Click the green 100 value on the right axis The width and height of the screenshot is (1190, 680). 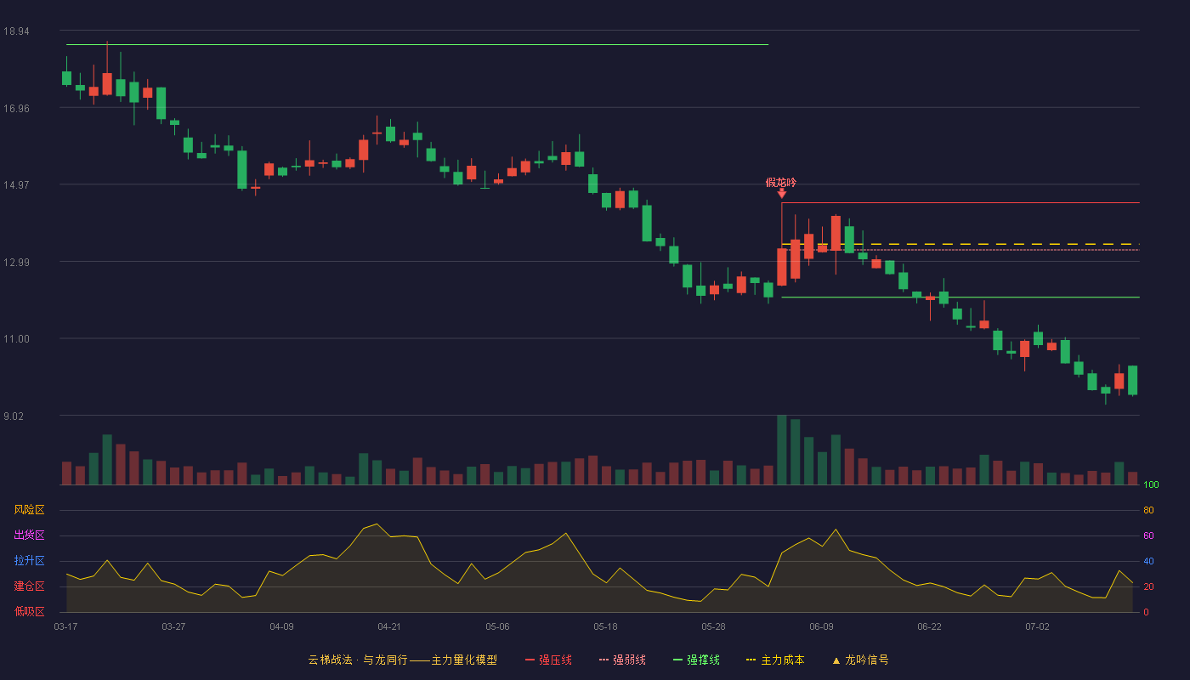(x=1151, y=485)
